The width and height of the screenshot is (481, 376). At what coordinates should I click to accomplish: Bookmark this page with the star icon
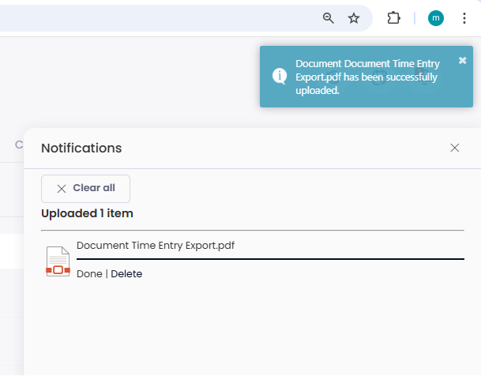pos(354,18)
